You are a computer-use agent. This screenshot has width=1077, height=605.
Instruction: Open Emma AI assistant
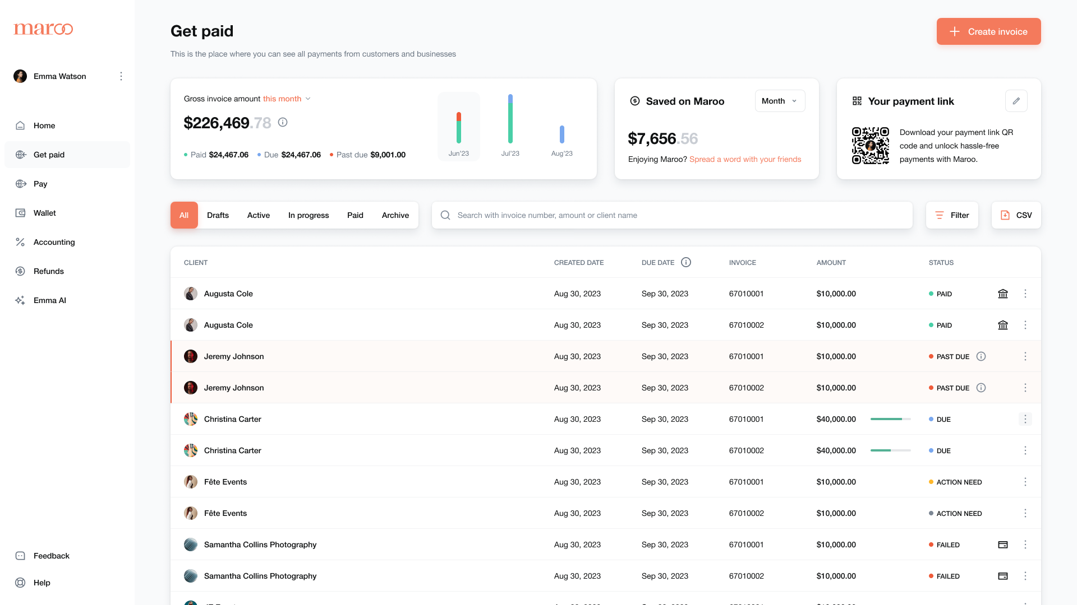click(x=67, y=300)
